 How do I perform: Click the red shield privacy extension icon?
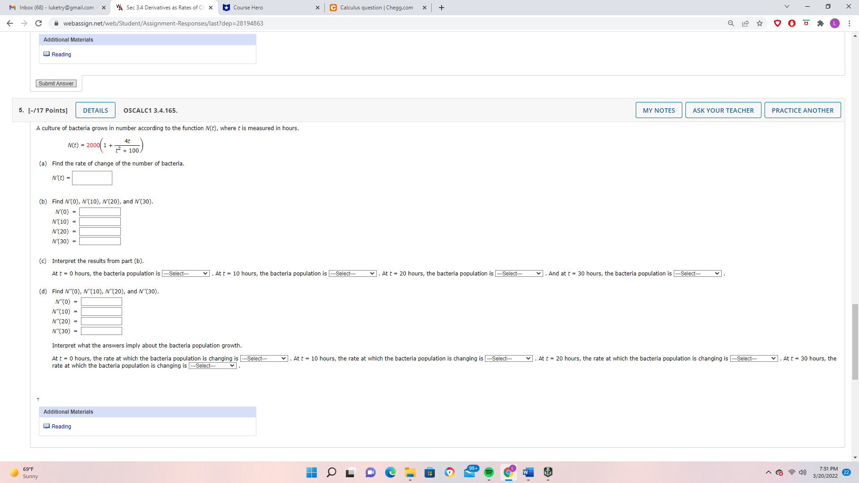coord(778,23)
